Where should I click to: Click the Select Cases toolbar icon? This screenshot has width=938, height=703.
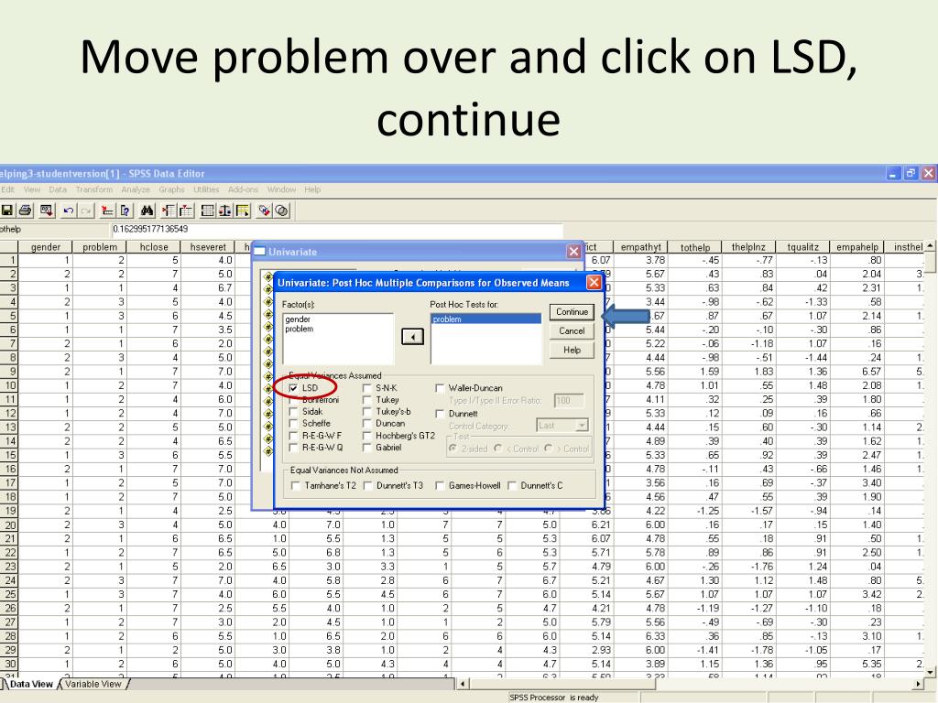(x=242, y=211)
